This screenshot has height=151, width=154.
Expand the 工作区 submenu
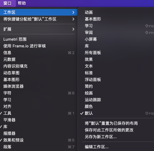(x=39, y=12)
